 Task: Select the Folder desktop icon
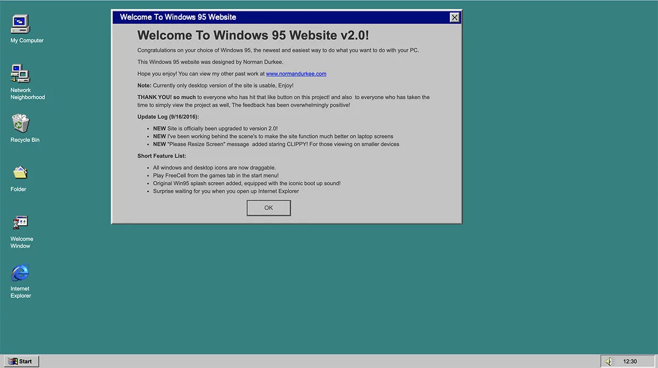[21, 173]
